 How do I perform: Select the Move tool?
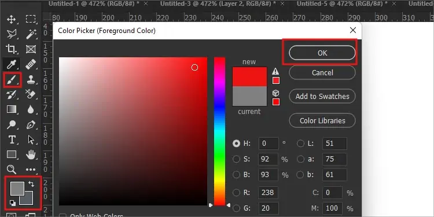12,19
